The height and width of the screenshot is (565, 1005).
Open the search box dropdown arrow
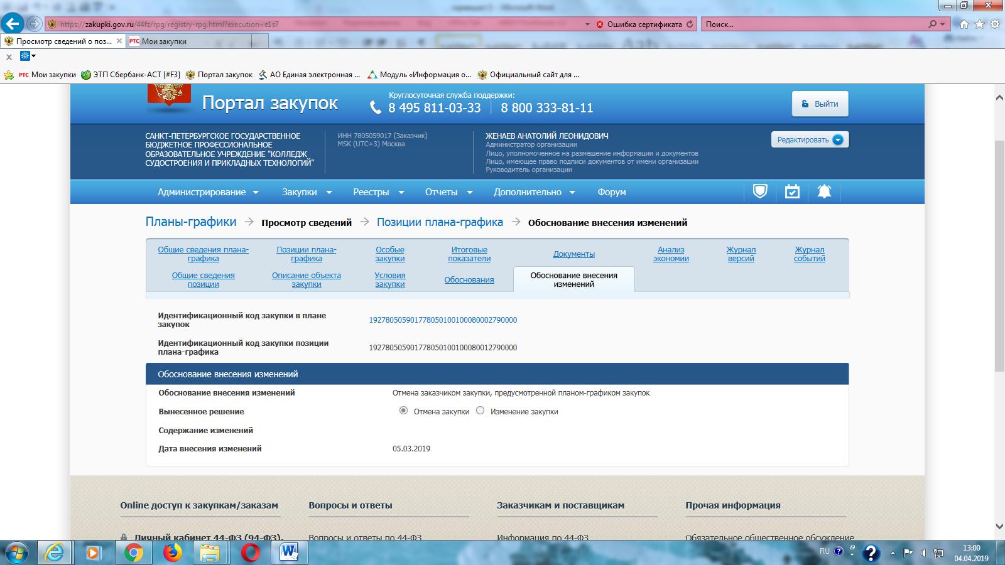tap(942, 24)
